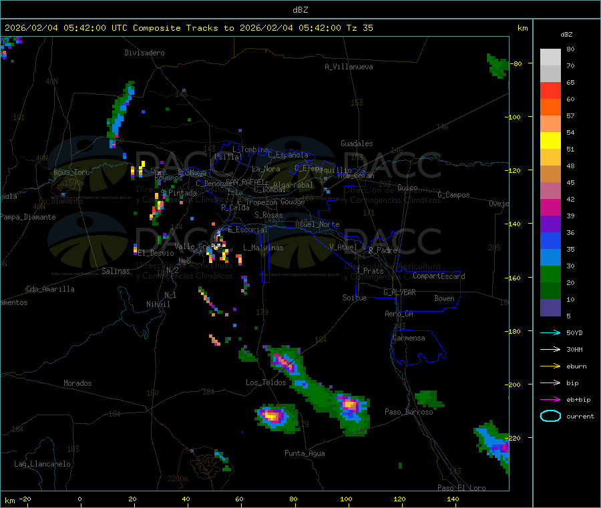Click the cyan 50YD arrow in legend
The width and height of the screenshot is (601, 508).
550,332
